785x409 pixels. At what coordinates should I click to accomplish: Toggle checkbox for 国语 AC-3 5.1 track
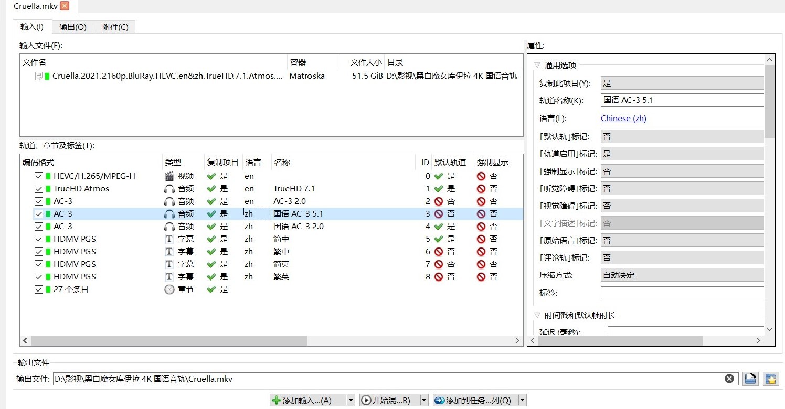point(38,214)
